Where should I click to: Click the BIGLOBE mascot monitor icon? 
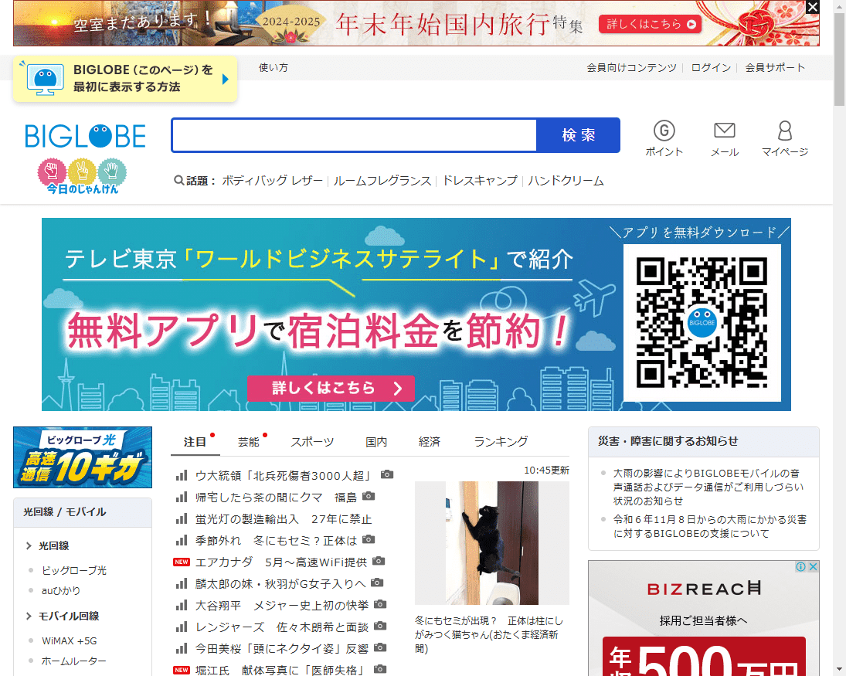tap(46, 80)
